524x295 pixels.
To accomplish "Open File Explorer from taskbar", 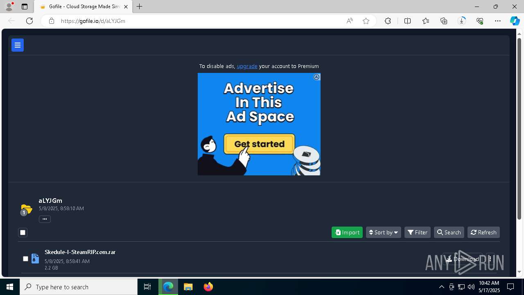I will [188, 287].
